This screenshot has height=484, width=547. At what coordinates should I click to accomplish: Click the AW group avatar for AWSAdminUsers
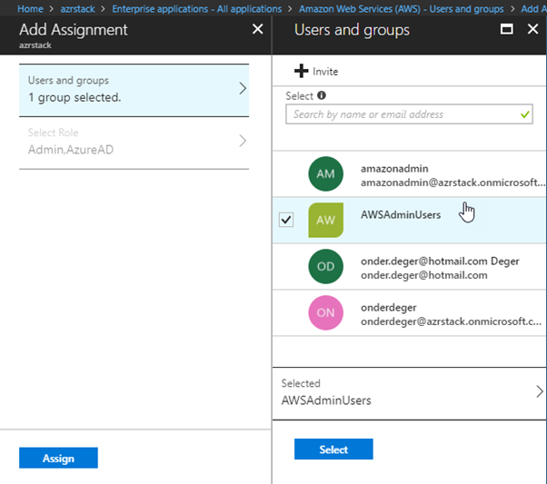[325, 220]
